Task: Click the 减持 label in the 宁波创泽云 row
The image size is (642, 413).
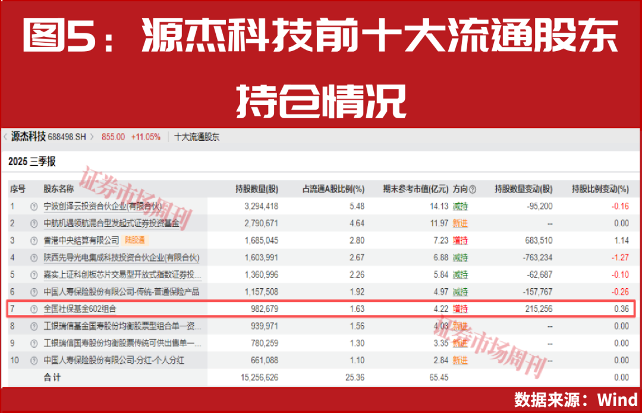Action: [x=460, y=206]
